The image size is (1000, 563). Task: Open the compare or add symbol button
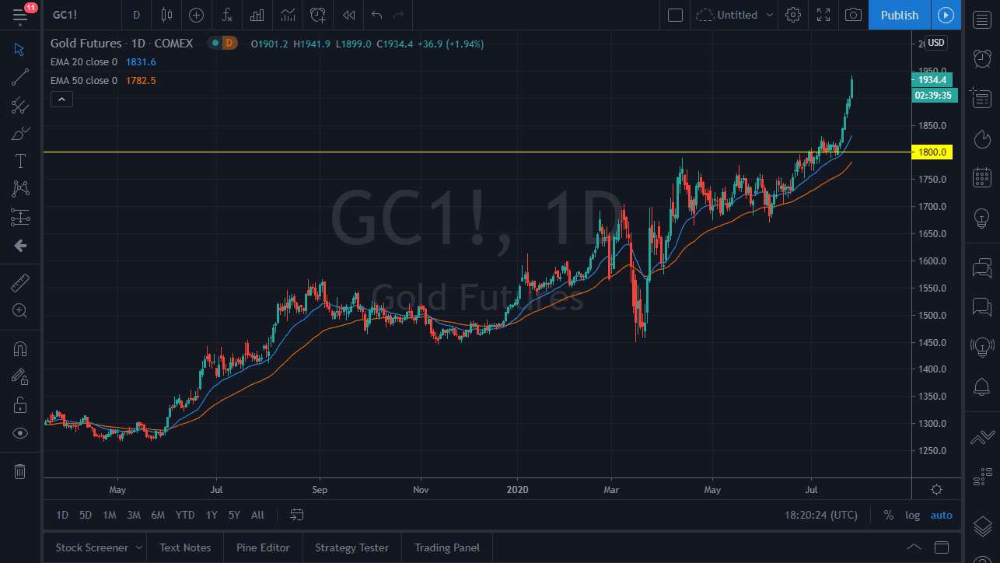pos(196,15)
